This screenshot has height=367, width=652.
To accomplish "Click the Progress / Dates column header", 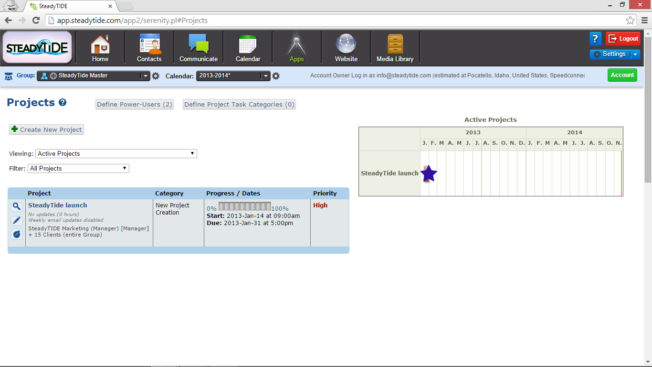I will click(233, 194).
